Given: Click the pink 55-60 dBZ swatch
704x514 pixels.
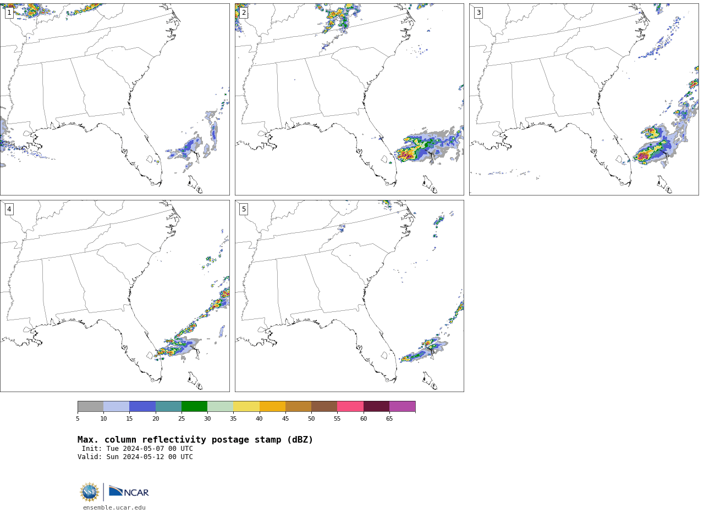Looking at the screenshot, I should pyautogui.click(x=350, y=406).
